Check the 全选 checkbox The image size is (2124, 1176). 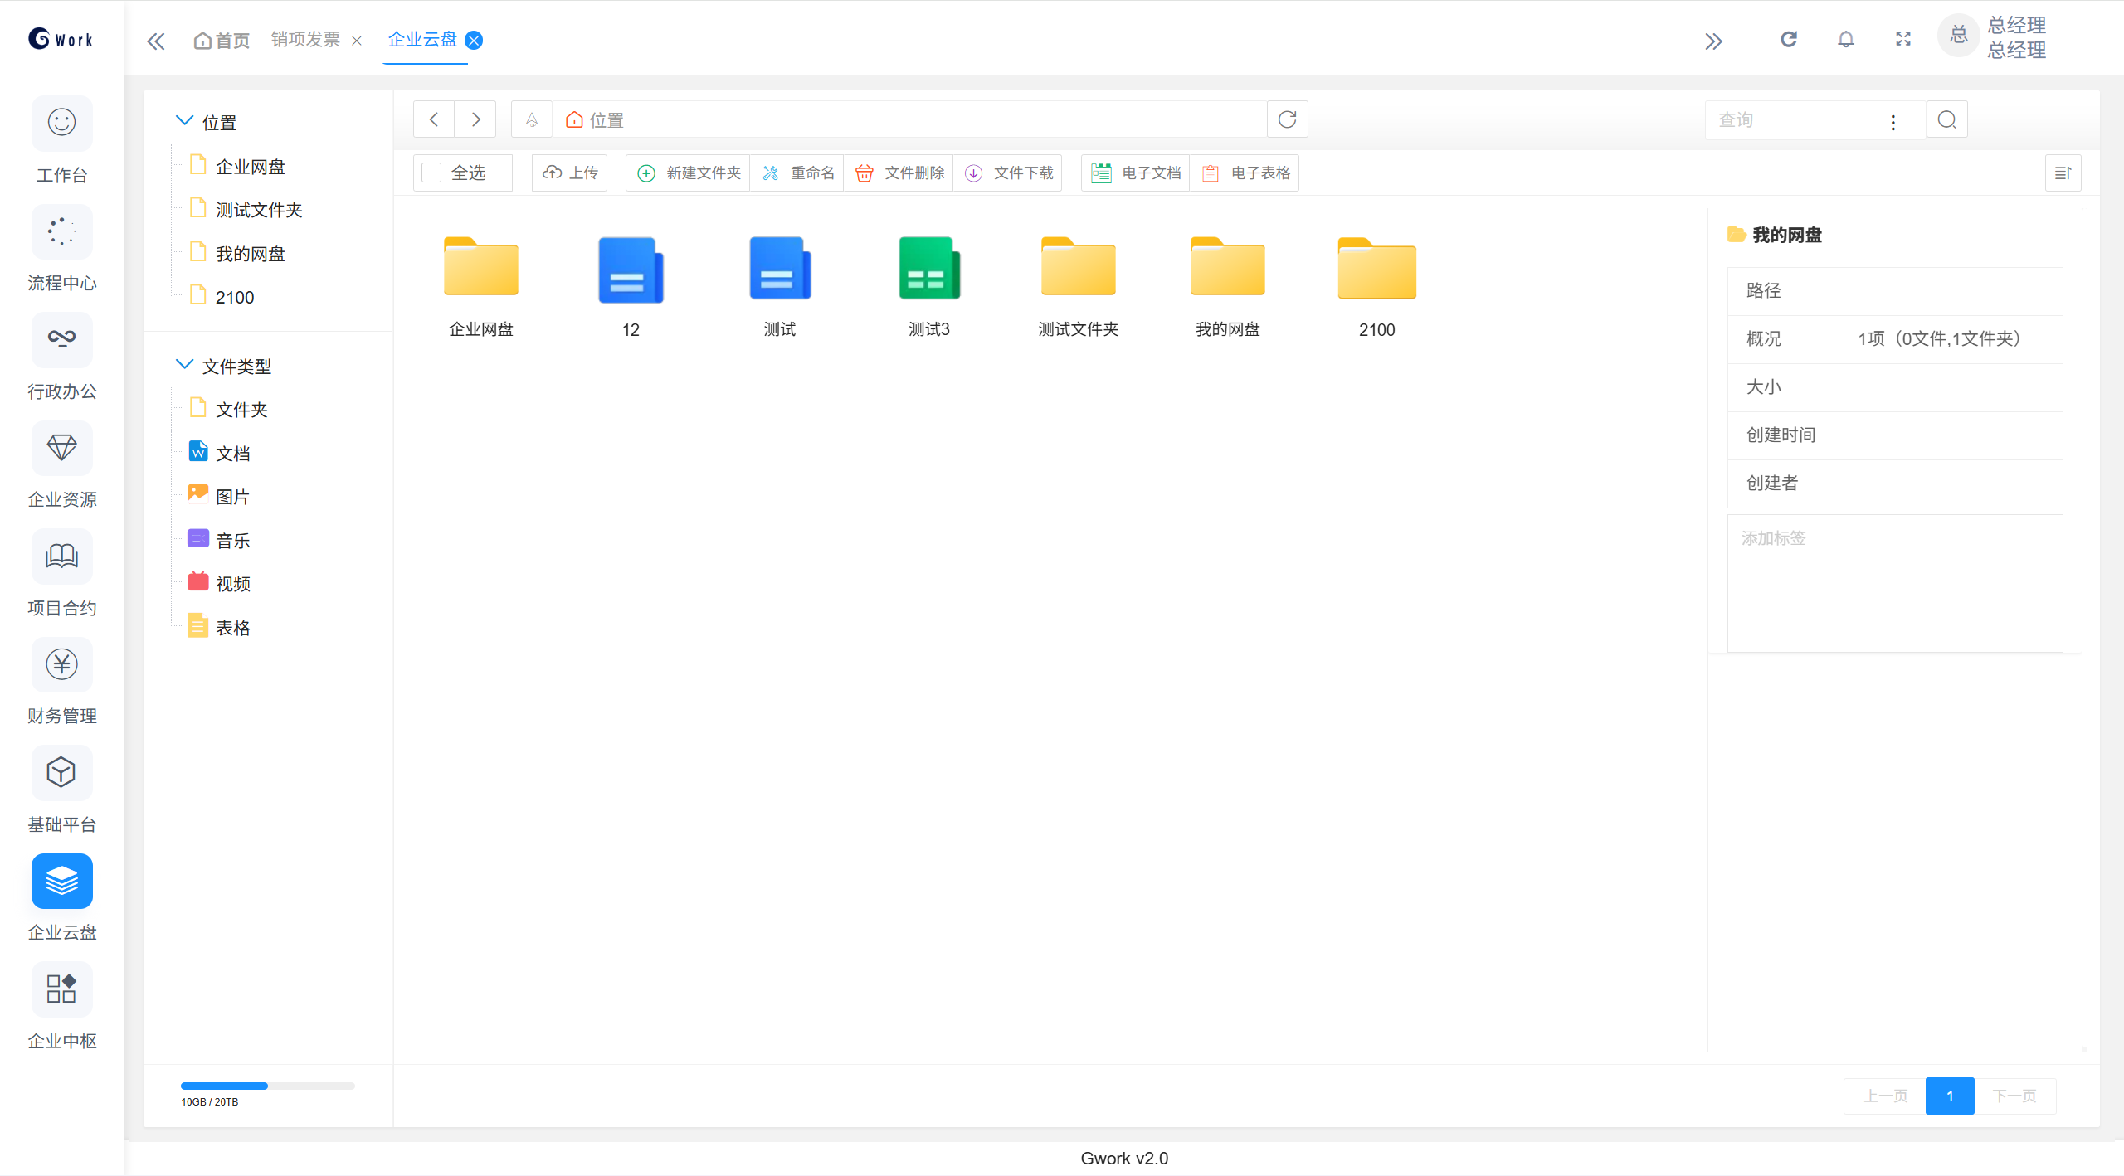431,173
